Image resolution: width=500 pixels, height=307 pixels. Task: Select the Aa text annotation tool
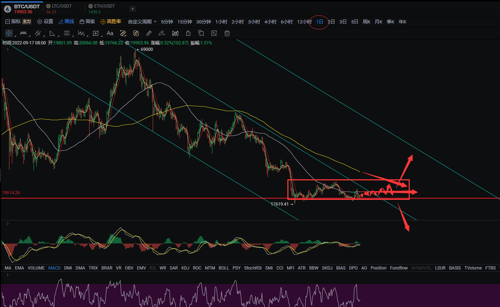pyautogui.click(x=110, y=33)
